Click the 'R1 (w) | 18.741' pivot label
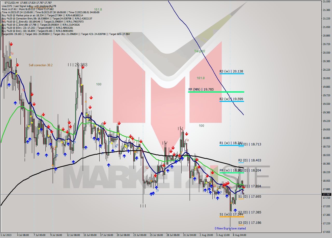 231,143
